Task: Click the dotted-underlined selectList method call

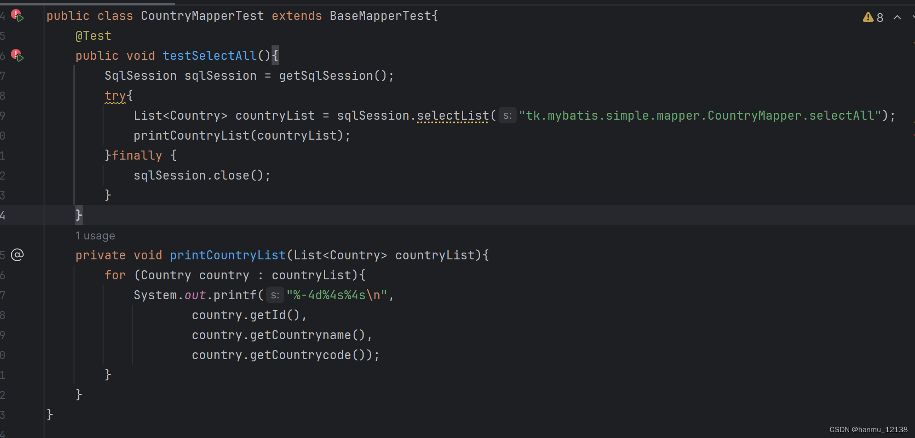Action: pyautogui.click(x=452, y=116)
